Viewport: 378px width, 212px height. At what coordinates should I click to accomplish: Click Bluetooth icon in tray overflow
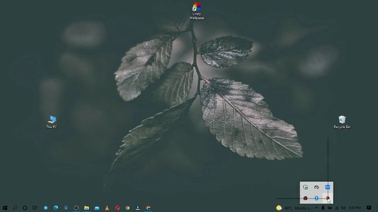(317, 198)
